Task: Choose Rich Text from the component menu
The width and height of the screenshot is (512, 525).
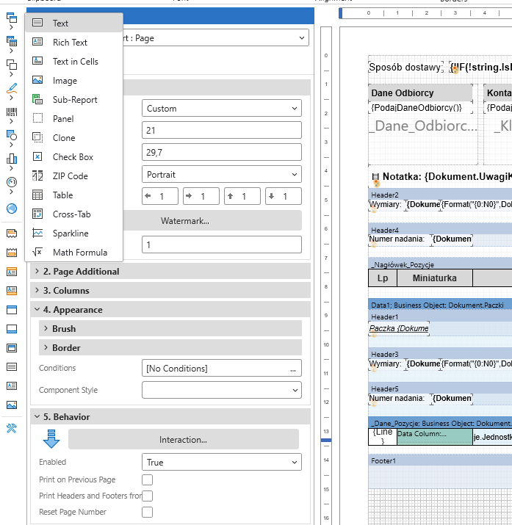Action: coord(70,43)
